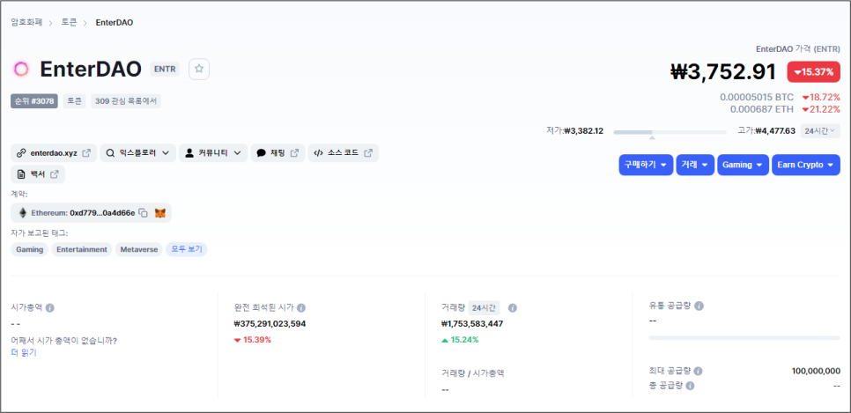Go to 토큰 breadcrumb
This screenshot has width=851, height=413.
(69, 23)
